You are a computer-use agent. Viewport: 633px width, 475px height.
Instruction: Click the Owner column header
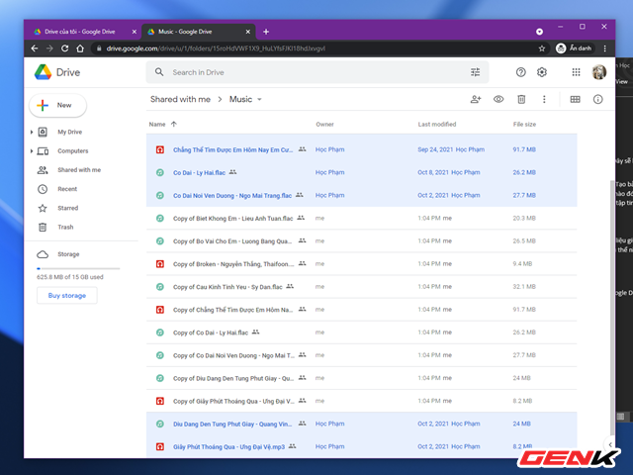[x=324, y=124]
